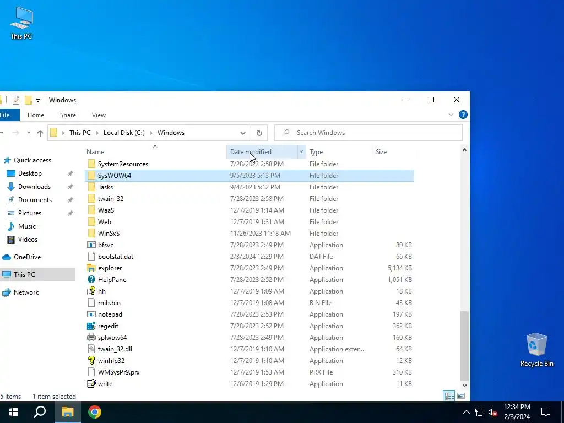Launch Google Chrome from the taskbar
Viewport: 564px width, 423px height.
coord(95,412)
